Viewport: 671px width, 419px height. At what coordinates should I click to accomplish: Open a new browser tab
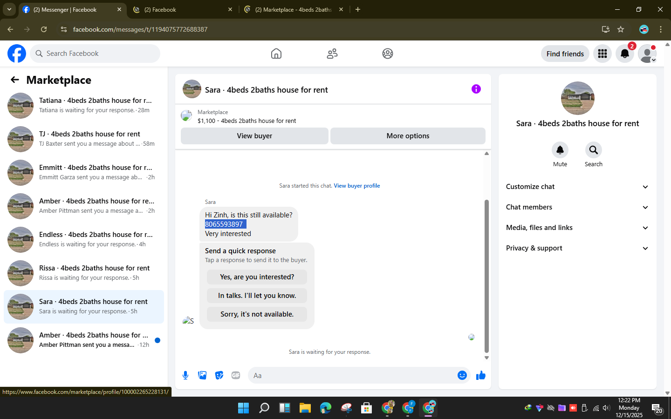pos(358,9)
